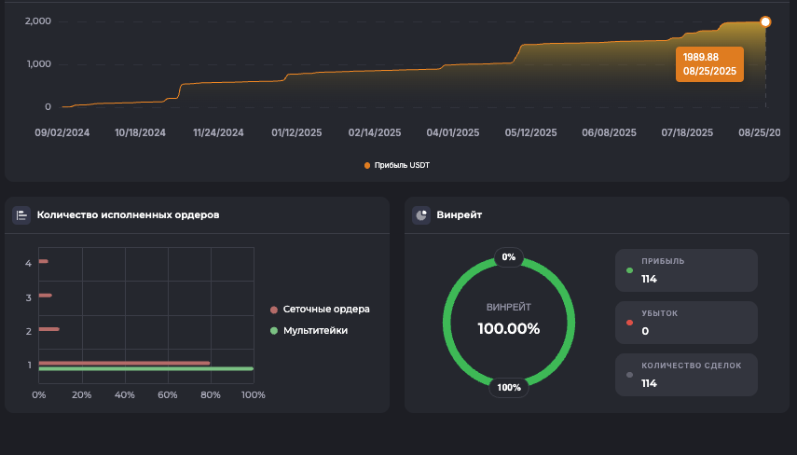Click the 100% badge below the donut

pos(508,387)
